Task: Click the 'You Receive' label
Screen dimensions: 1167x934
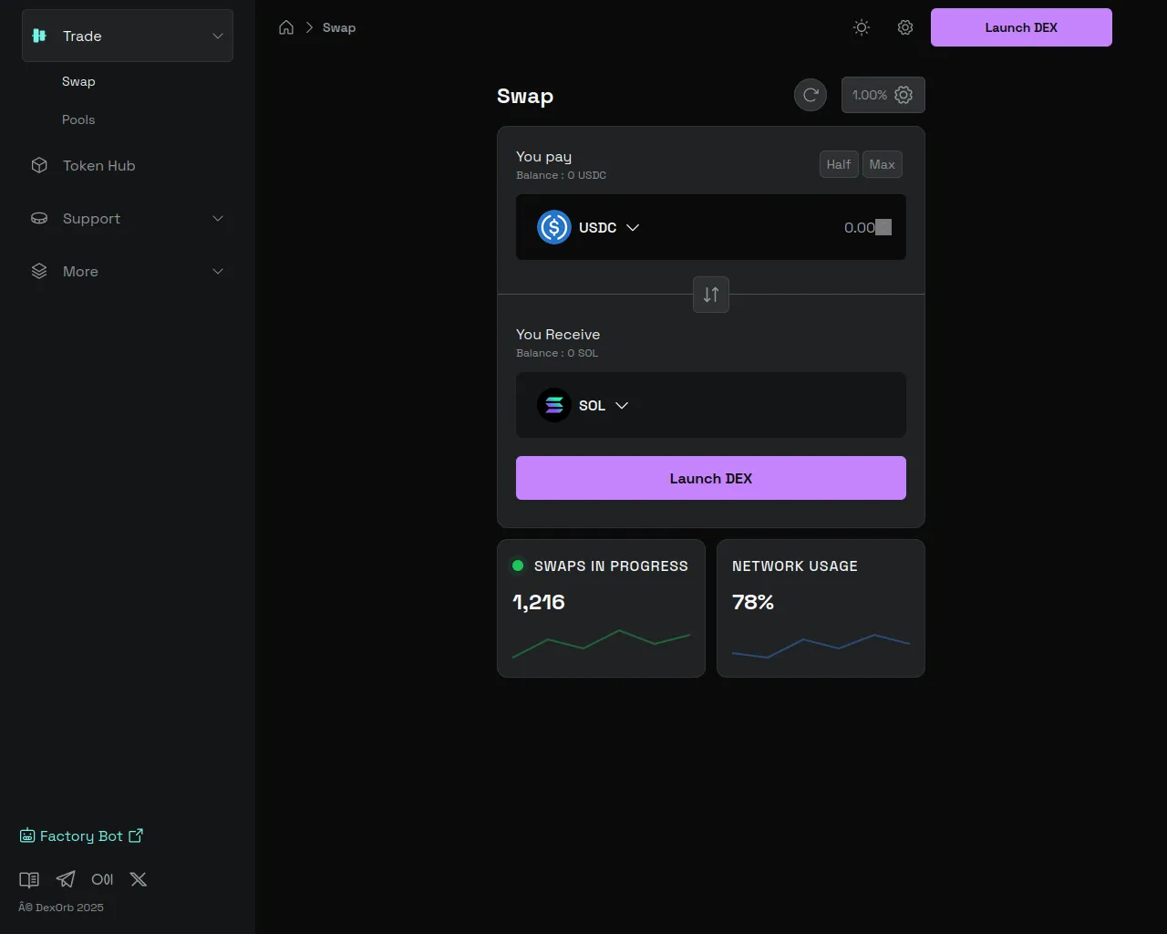Action: pyautogui.click(x=558, y=335)
